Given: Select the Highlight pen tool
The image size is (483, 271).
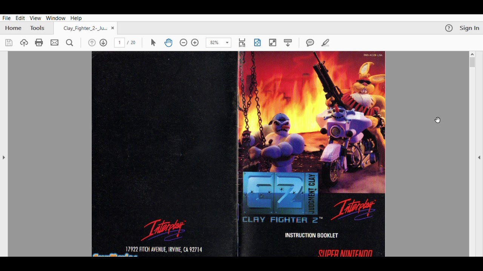Looking at the screenshot, I should pos(325,43).
